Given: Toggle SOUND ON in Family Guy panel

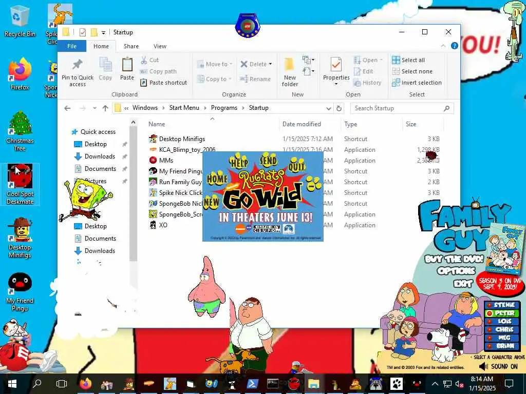Looking at the screenshot, I should tap(498, 366).
